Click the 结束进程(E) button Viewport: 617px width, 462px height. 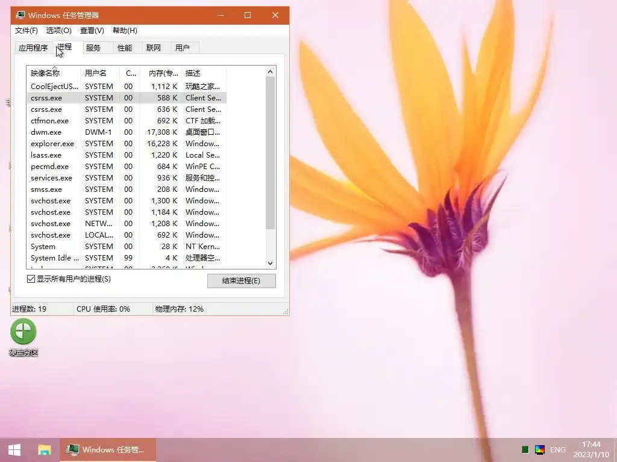[241, 281]
